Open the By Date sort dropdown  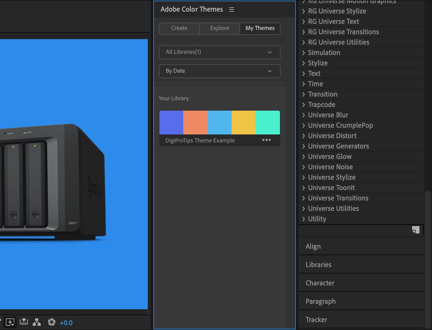point(219,71)
